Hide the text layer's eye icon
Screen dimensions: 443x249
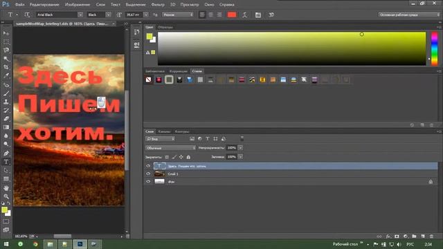[x=148, y=166]
